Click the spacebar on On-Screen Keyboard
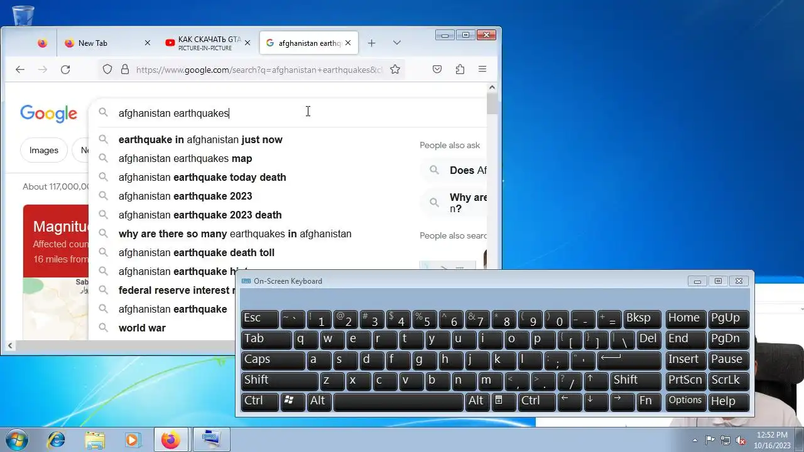 (x=398, y=401)
